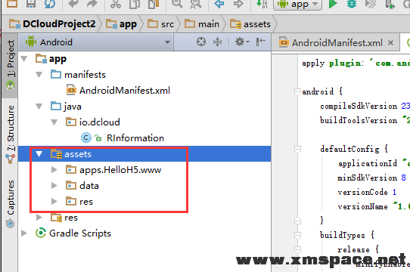Click the buildToolsVersion code line
410x272 pixels.
click(x=365, y=120)
